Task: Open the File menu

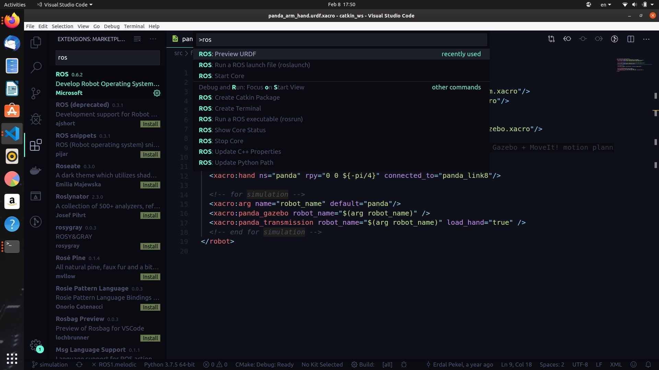Action: [30, 26]
